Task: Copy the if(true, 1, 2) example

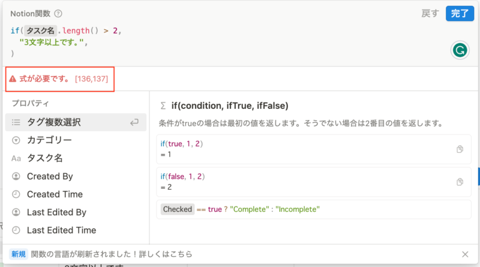Action: pos(460,149)
